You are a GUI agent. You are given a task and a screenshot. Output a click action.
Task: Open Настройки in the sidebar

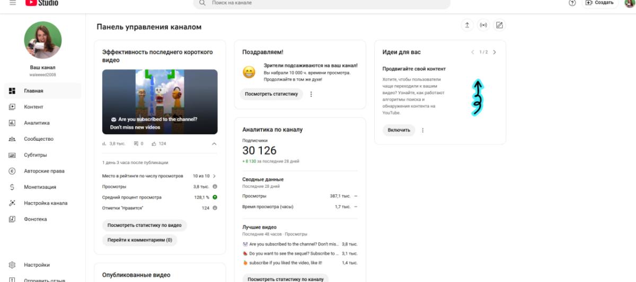[42, 265]
